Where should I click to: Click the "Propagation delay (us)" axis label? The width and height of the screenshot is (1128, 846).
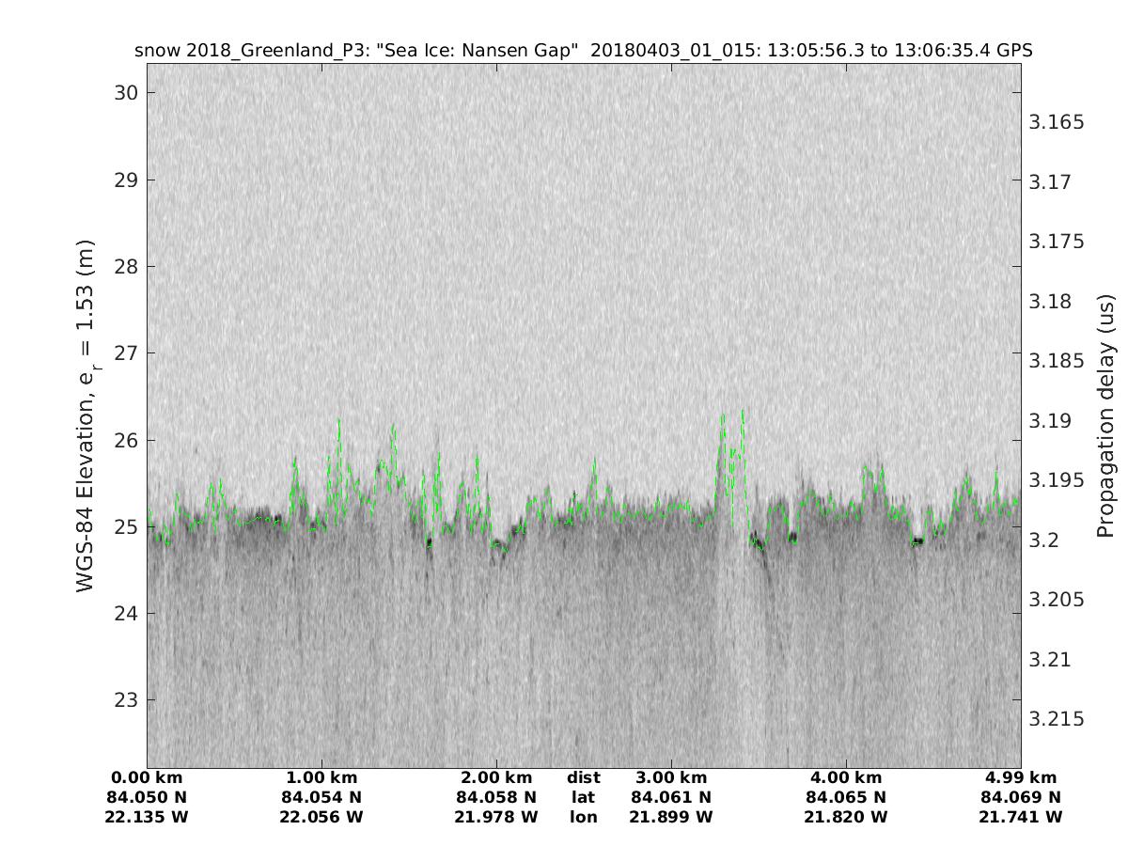[x=1105, y=415]
